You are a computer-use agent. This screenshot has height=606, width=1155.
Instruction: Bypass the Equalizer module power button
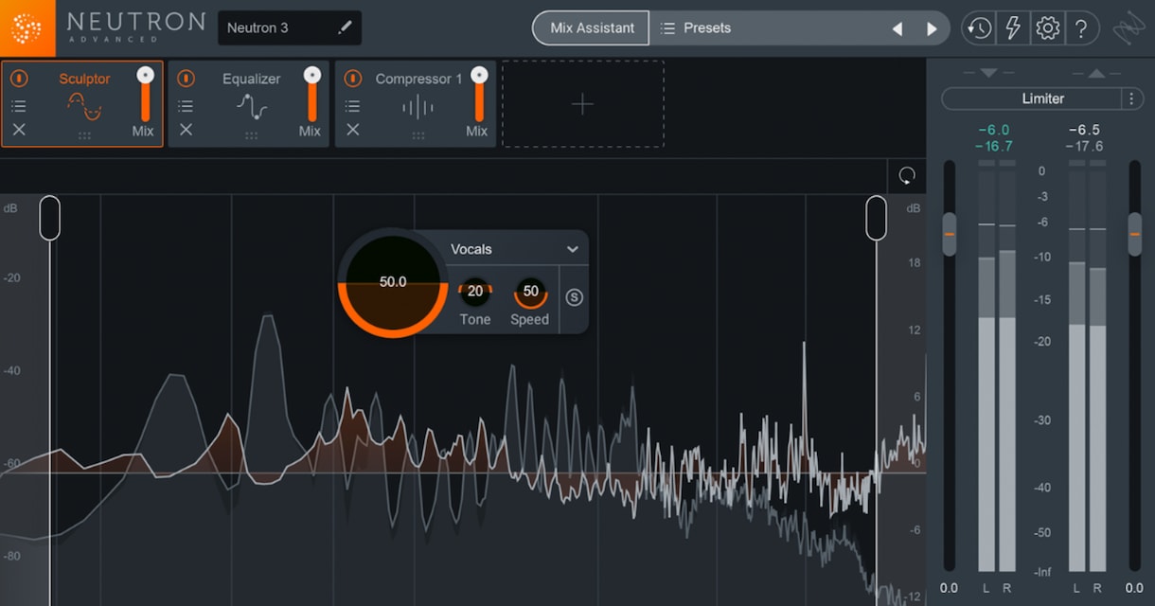pyautogui.click(x=186, y=79)
